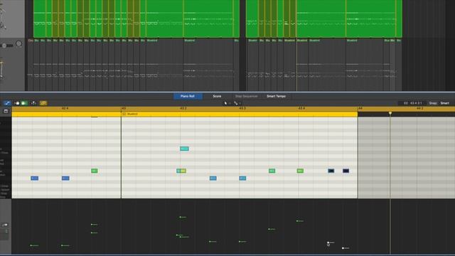Screen dimensions: 455x256
Task: Click the automation lane icon left of velocity lane
Action: [x=5, y=225]
